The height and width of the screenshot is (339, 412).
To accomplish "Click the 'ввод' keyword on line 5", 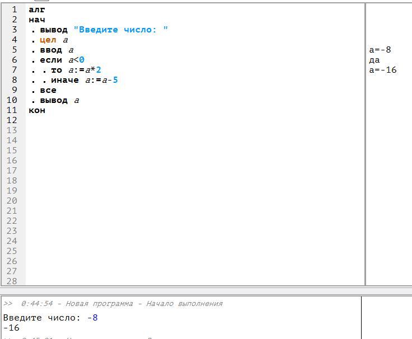I will [x=51, y=50].
